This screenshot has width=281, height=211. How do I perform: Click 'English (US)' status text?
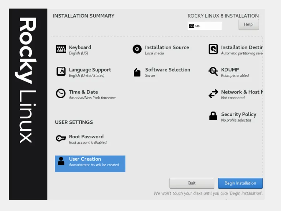point(79,53)
